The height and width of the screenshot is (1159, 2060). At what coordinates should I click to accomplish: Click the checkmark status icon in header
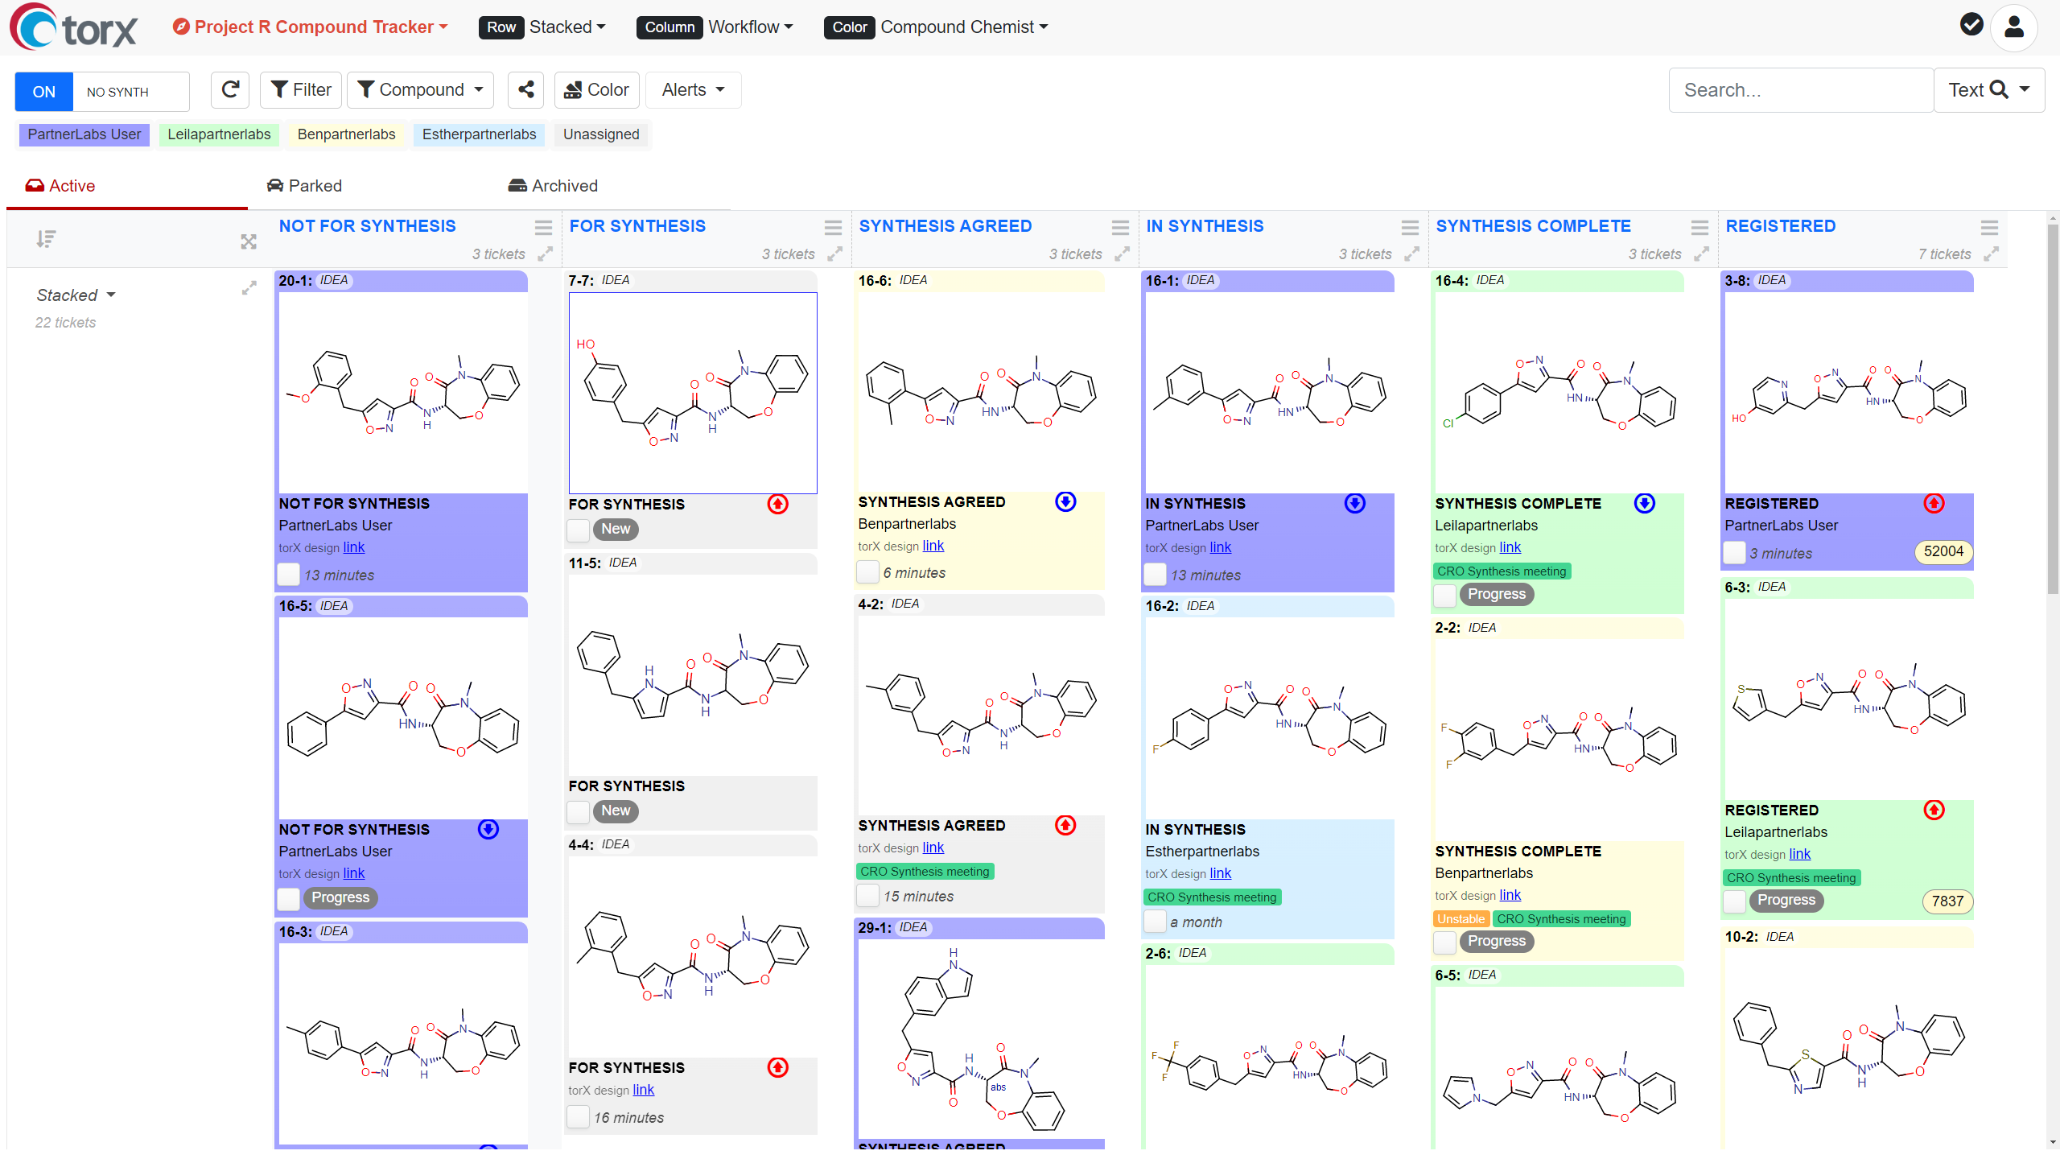(1971, 25)
